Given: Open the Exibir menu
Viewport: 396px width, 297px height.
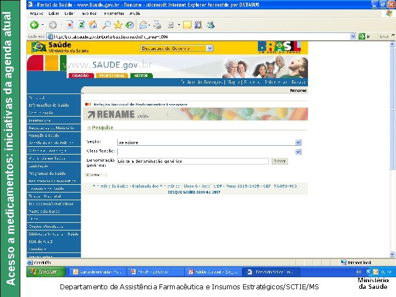Looking at the screenshot, I should (x=69, y=13).
